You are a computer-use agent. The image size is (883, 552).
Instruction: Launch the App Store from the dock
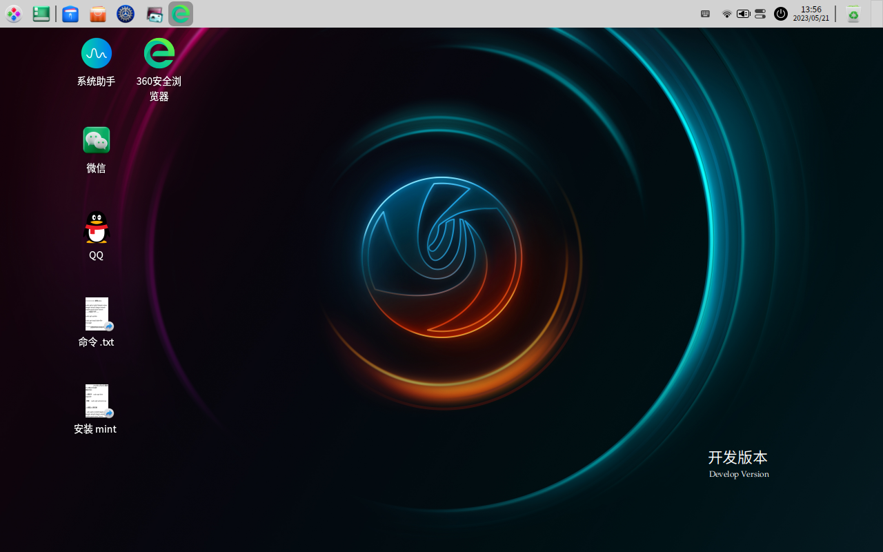pos(97,14)
